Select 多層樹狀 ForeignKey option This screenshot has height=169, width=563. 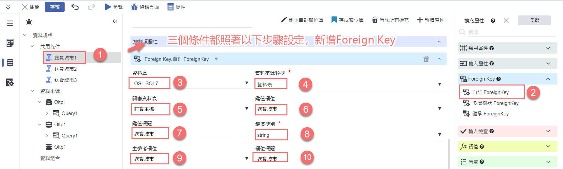(495, 103)
